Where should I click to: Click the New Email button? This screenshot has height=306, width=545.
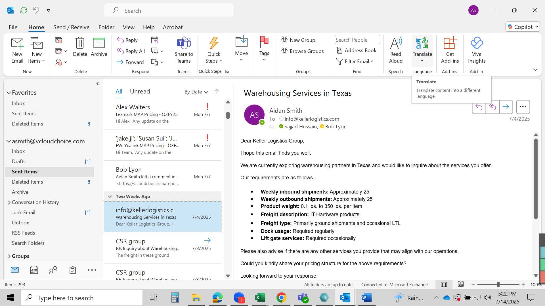pos(17,50)
